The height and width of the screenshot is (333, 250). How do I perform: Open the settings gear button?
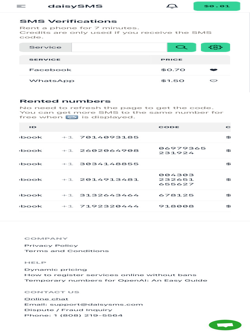215,47
